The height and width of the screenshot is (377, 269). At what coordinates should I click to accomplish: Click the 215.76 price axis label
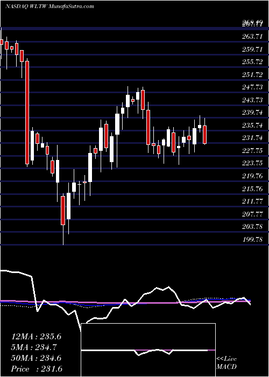coord(252,188)
